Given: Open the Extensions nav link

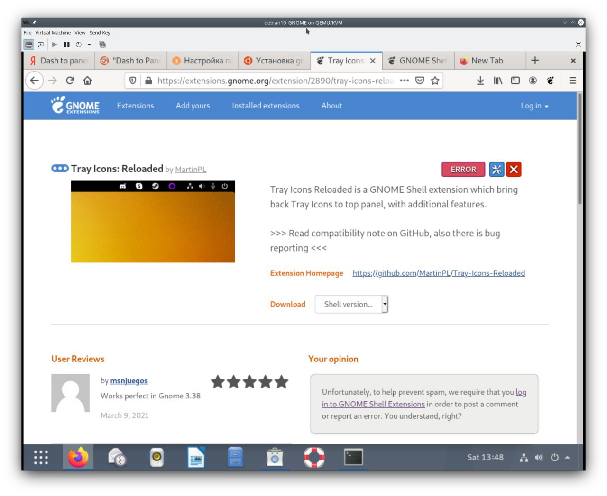Looking at the screenshot, I should pos(136,106).
